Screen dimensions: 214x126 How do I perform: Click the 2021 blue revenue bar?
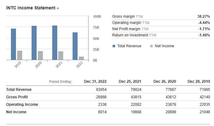coord(55,43)
